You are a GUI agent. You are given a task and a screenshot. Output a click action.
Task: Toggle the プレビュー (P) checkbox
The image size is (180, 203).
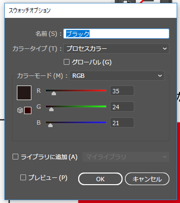coord(23,177)
